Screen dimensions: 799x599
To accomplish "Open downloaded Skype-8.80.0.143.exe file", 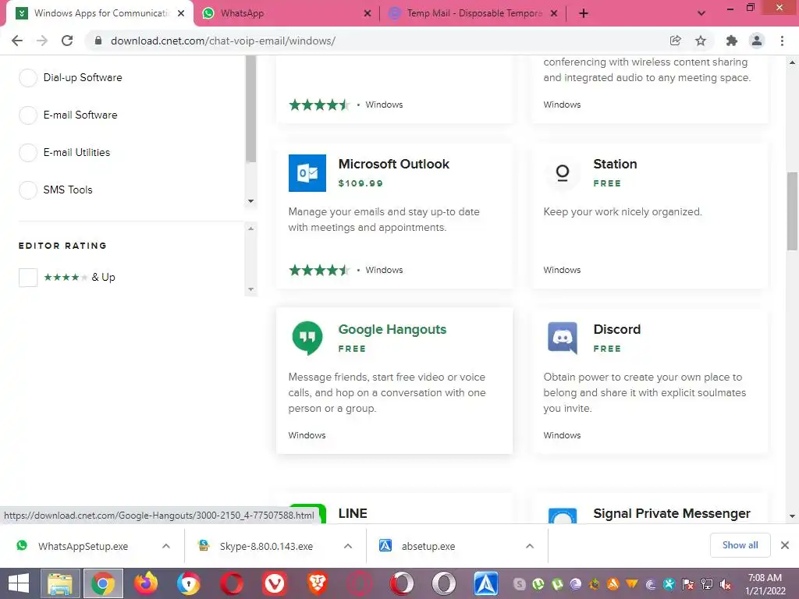I will point(266,546).
